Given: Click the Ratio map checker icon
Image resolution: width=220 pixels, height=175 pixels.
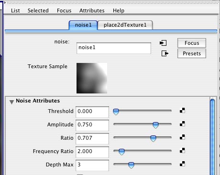Looking at the screenshot, I should click(182, 137).
